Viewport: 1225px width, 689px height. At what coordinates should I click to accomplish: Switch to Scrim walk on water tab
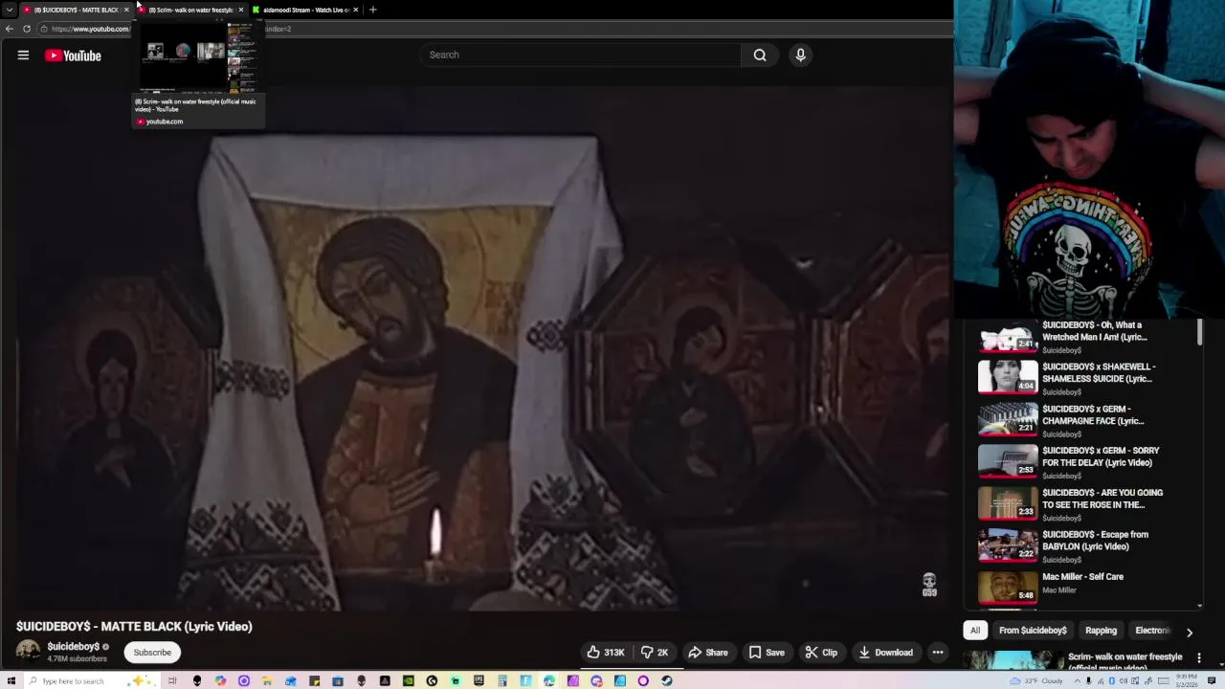[189, 10]
